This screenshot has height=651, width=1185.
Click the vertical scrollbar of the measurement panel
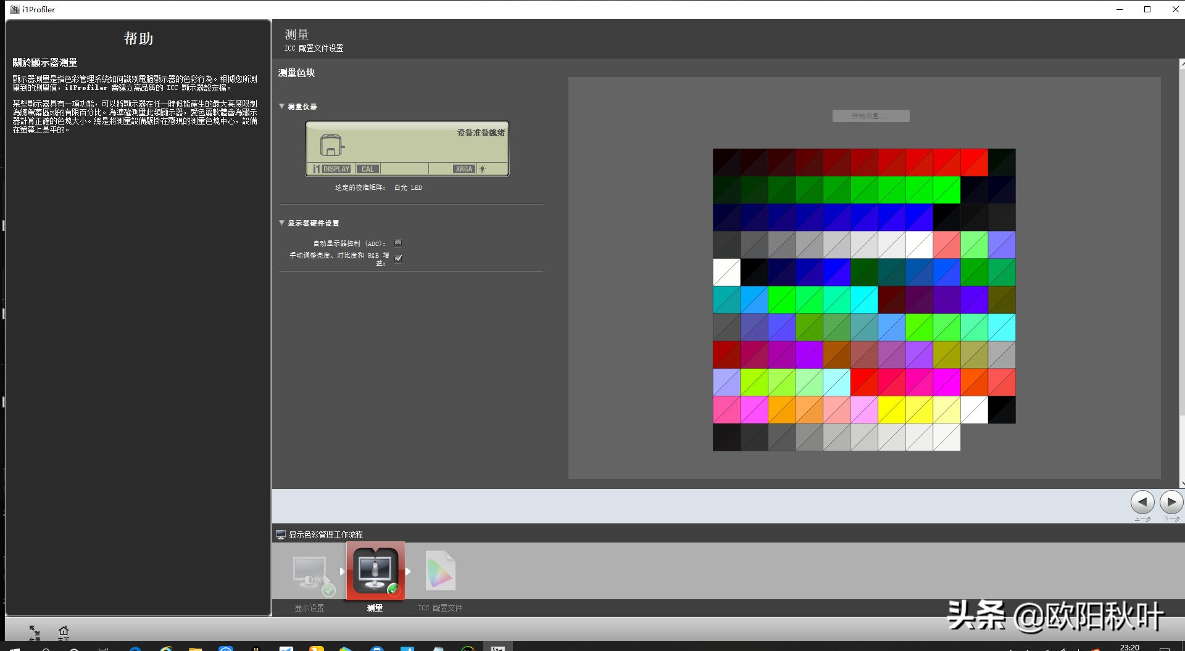[1181, 271]
